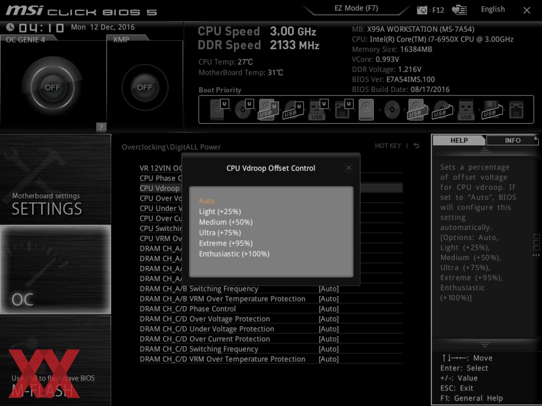Select the CPU Over Current row
542x406 pixels.
coord(161,218)
